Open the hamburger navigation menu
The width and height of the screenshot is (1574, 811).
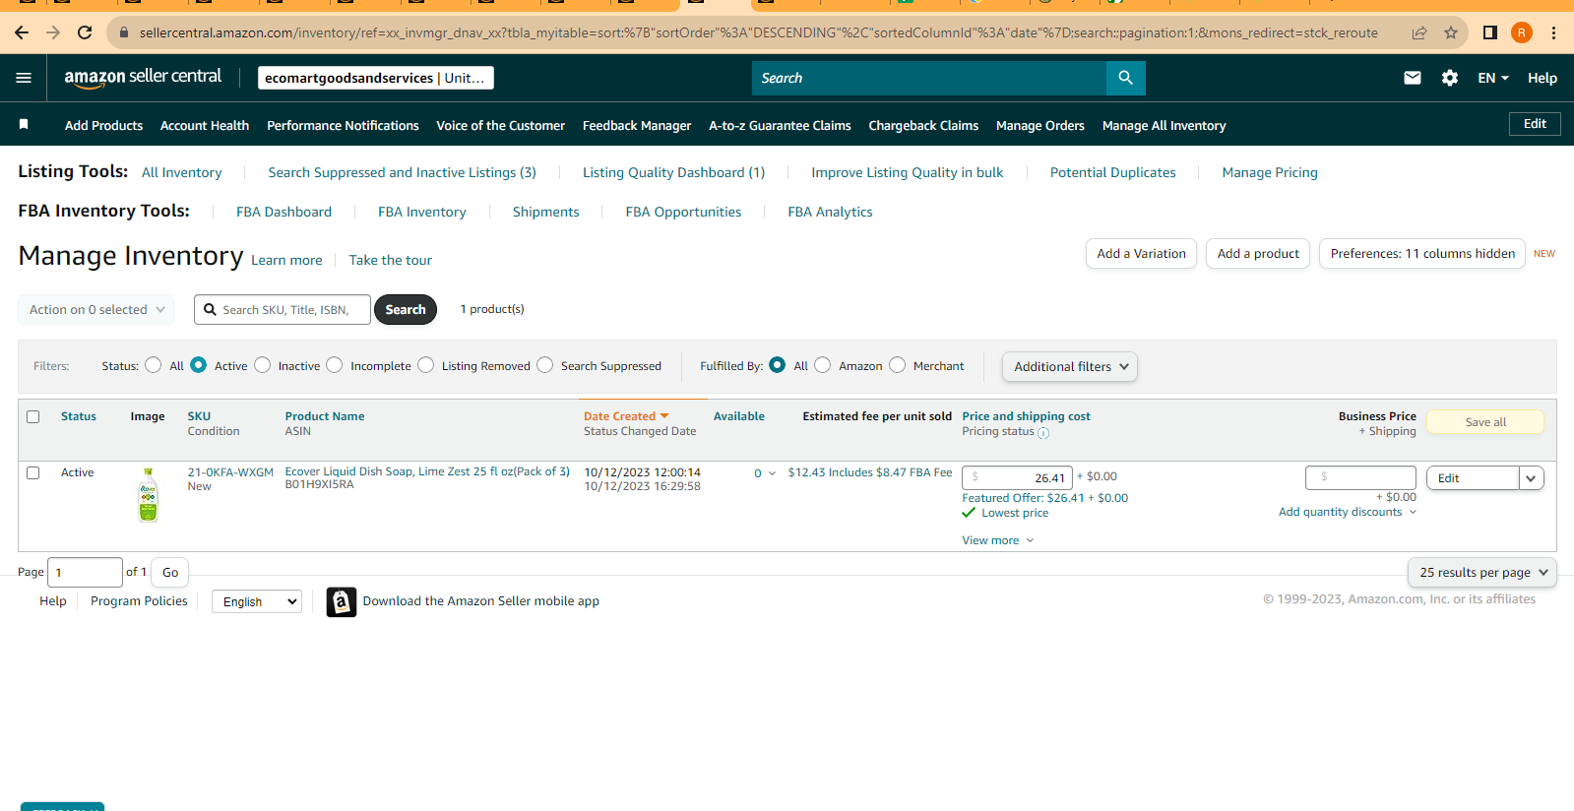(24, 78)
